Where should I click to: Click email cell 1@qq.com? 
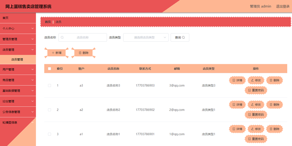[177, 134]
